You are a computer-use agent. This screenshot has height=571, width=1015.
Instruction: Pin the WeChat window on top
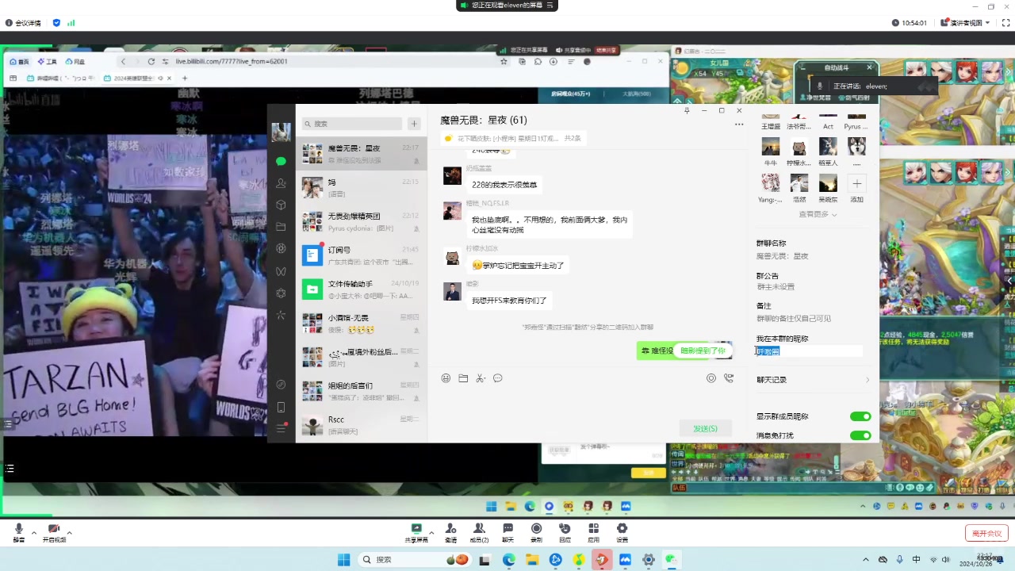point(687,111)
